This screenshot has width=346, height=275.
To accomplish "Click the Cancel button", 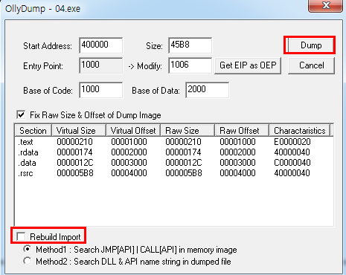I will [x=312, y=65].
